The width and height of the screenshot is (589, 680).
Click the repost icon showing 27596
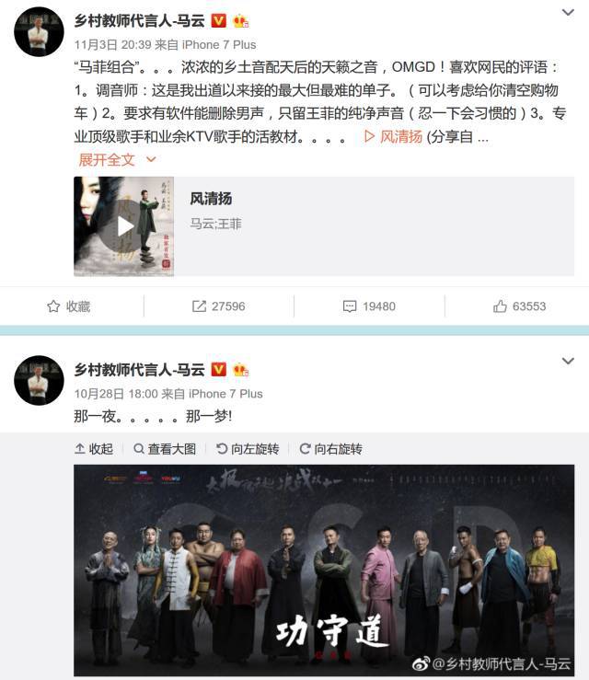(x=199, y=306)
